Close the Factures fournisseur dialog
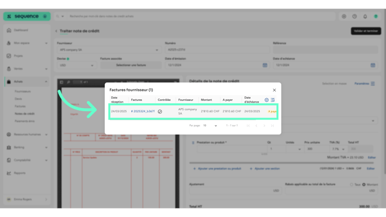Screen dimensions: 386x217 pos(274,90)
